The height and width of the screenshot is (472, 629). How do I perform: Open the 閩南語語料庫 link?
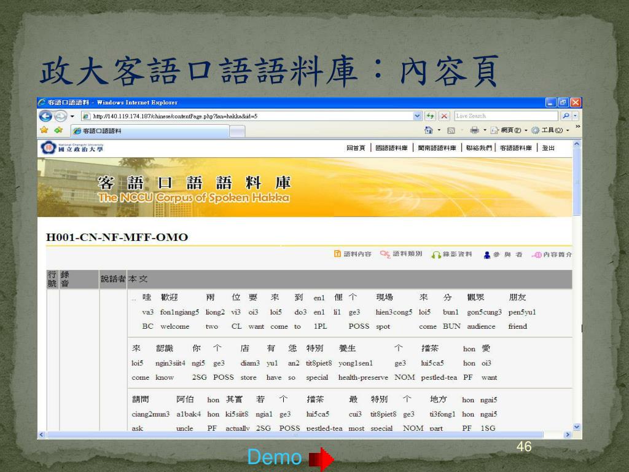pyautogui.click(x=437, y=148)
